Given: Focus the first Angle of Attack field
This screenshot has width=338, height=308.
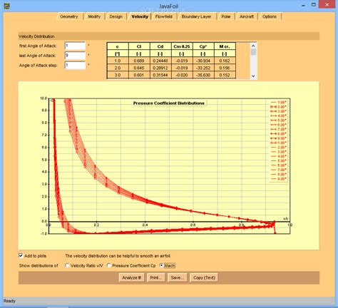Looking at the screenshot, I should coord(75,46).
